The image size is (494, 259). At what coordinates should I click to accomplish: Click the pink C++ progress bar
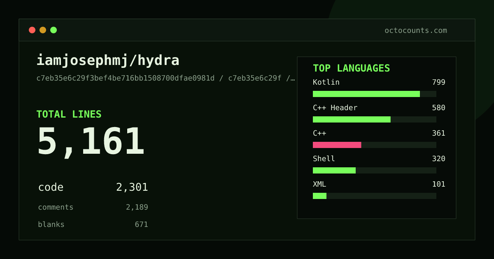337,145
